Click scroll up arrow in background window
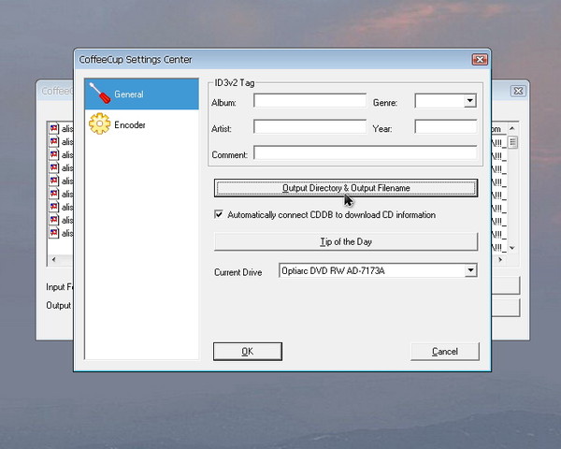 click(512, 128)
